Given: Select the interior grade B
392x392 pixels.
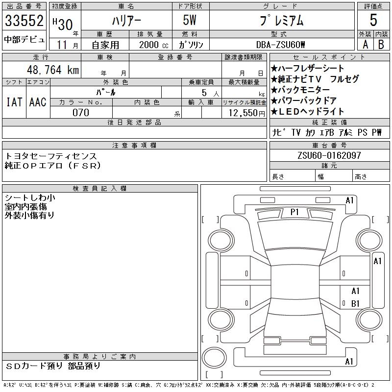Looking at the screenshot, I should point(381,45).
